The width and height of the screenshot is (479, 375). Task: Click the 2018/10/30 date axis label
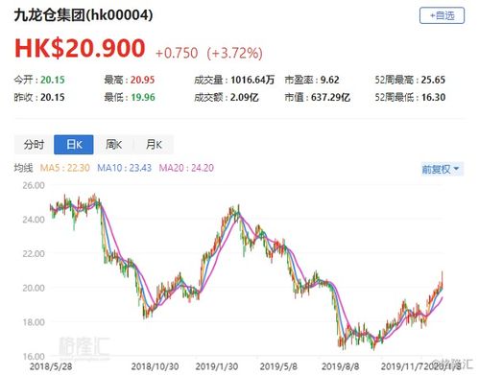[156, 366]
